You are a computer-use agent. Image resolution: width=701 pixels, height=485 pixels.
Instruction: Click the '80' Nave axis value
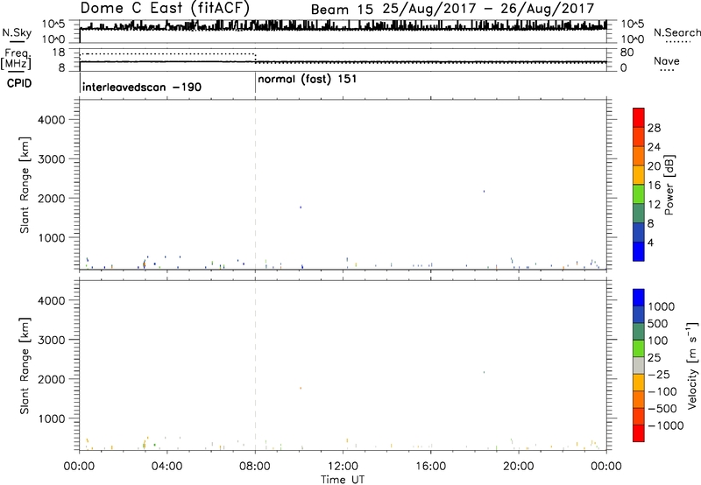627,53
